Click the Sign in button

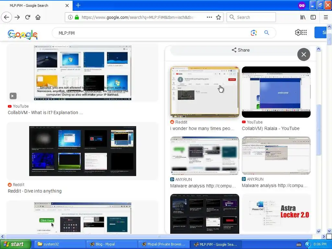click(x=321, y=32)
